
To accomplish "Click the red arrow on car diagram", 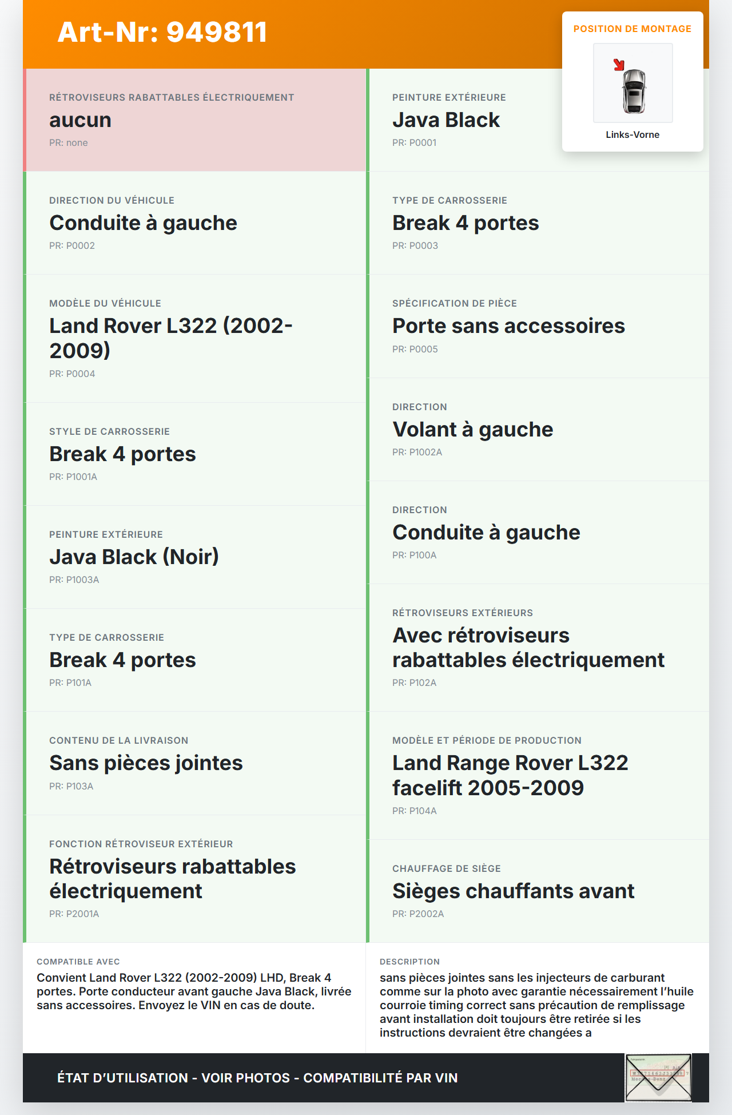I will click(619, 65).
